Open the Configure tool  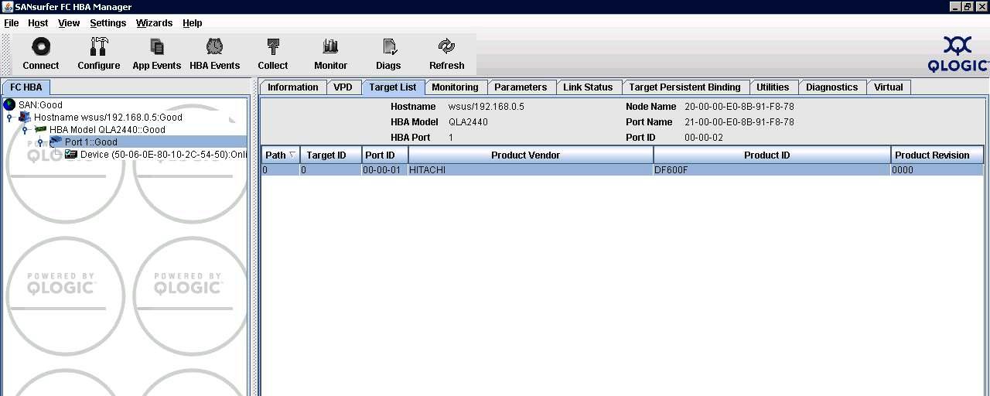pos(99,47)
